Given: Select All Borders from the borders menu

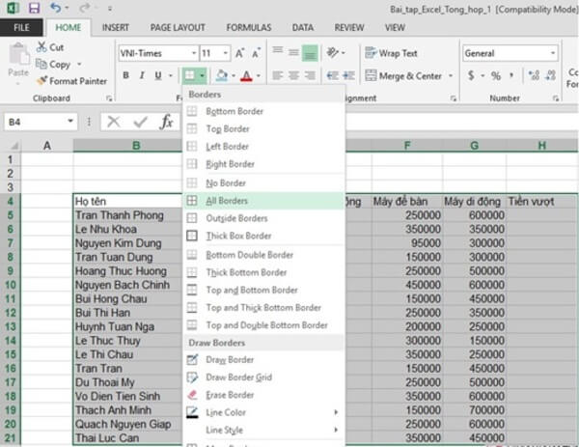Looking at the screenshot, I should coord(227,201).
